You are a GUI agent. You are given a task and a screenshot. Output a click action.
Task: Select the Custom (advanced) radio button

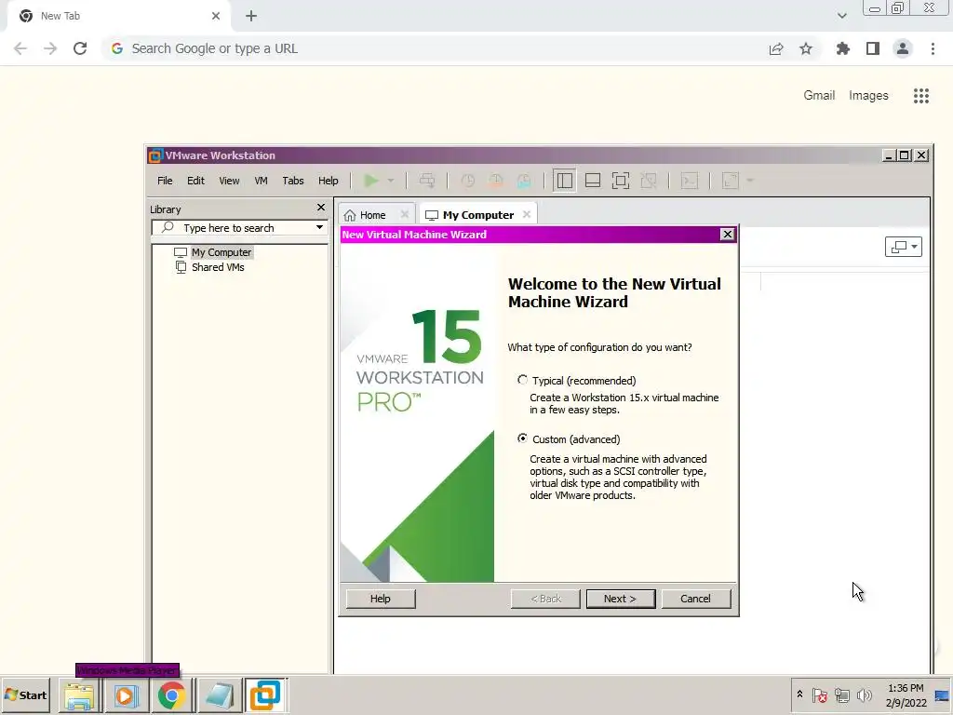tap(523, 438)
